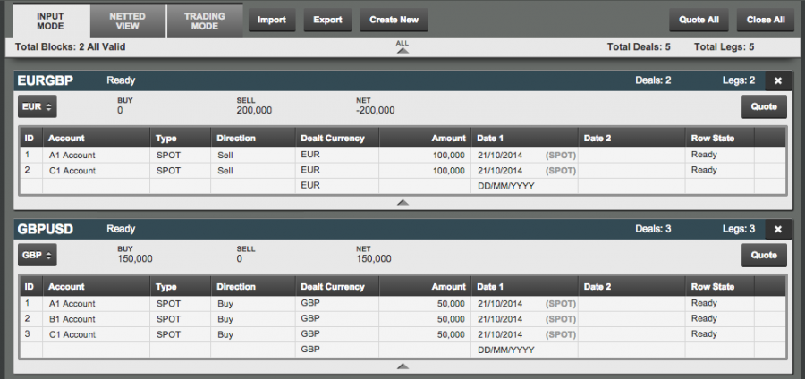Click the EURGBP Amount column header
805x379 pixels.
pyautogui.click(x=425, y=138)
